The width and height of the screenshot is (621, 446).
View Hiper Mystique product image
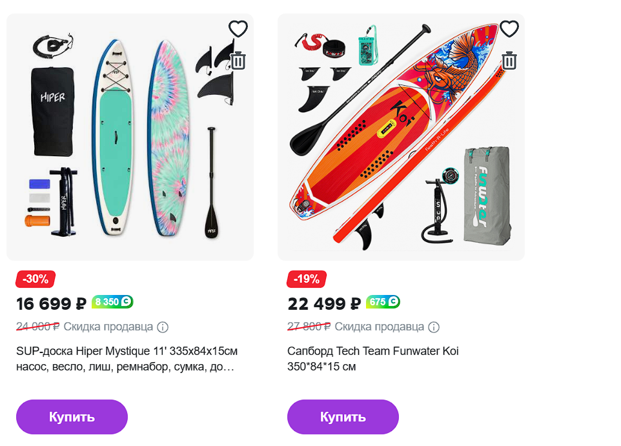click(x=129, y=137)
